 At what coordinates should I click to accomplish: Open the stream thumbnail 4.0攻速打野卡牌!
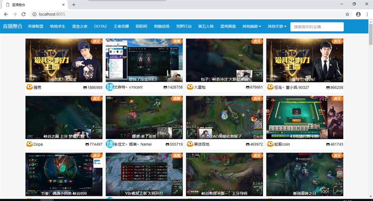(x=305, y=117)
